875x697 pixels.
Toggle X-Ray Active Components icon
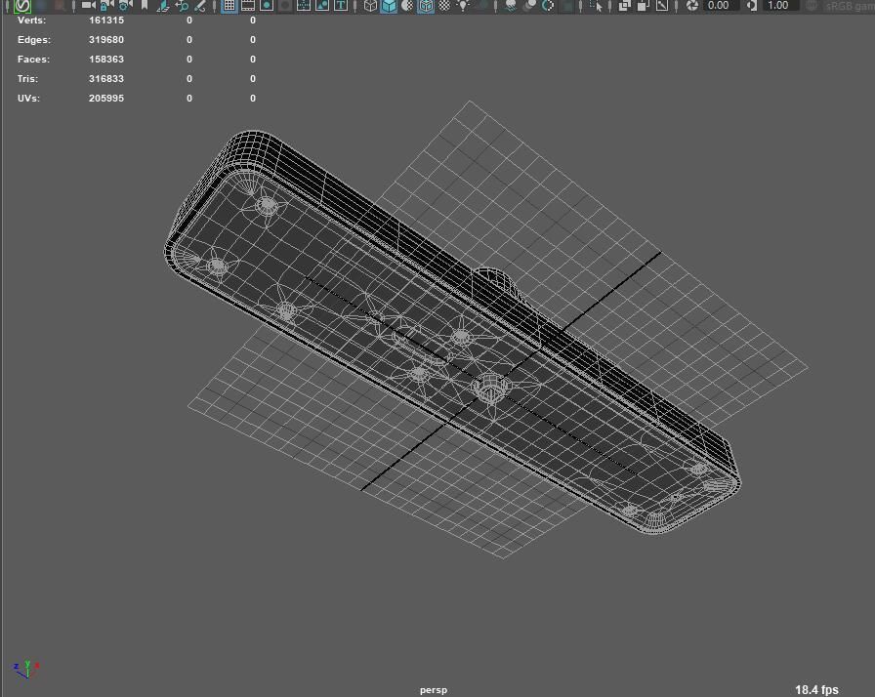(643, 6)
